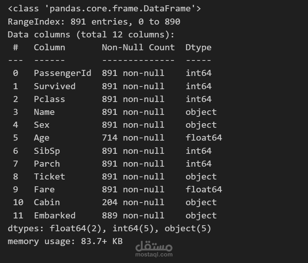Image resolution: width=308 pixels, height=263 pixels.
Task: Click the "Non-Null Count" column header
Action: [138, 47]
